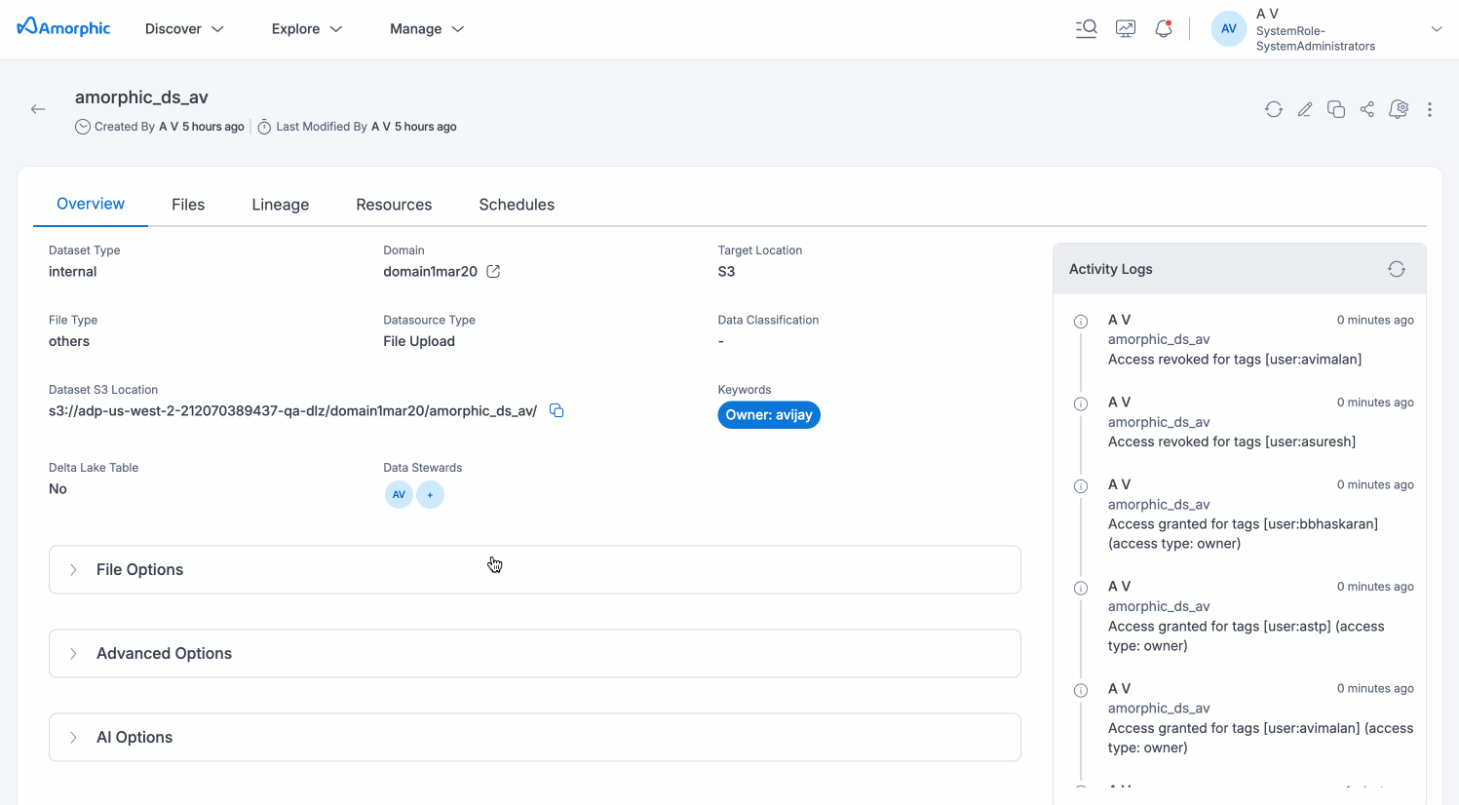Refresh the Activity Logs panel
Viewport: 1459px width, 805px height.
[1396, 269]
